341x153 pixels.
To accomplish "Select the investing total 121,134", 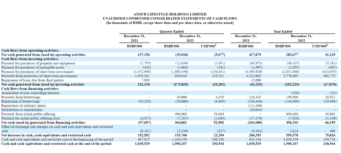I will pos(144,84).
